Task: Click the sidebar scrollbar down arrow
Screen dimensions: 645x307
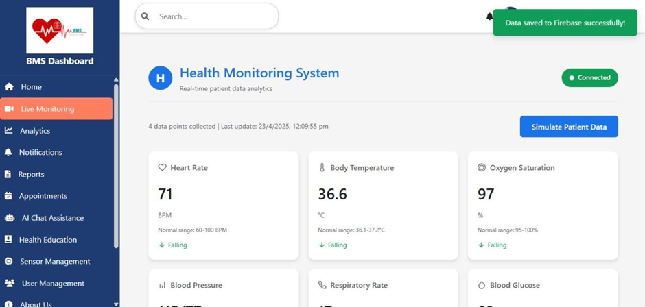Action: pyautogui.click(x=116, y=304)
